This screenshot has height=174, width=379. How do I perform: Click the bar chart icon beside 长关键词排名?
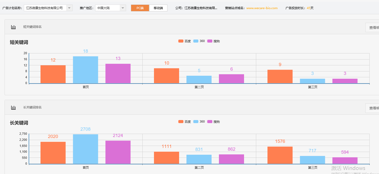13,107
